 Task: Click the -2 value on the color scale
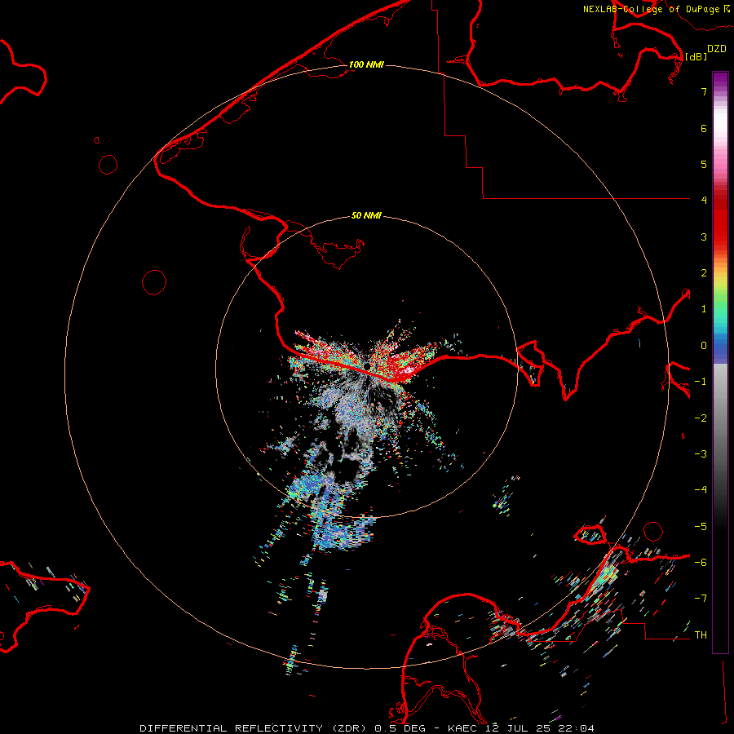701,418
